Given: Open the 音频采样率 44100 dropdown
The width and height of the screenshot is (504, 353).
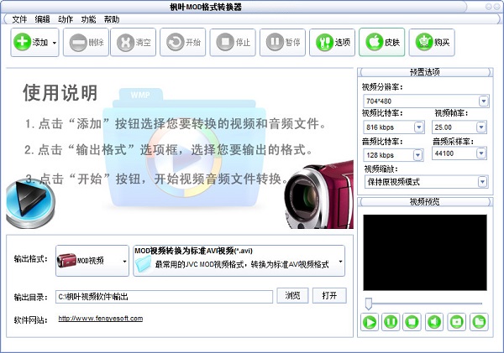Looking at the screenshot, I should (483, 154).
